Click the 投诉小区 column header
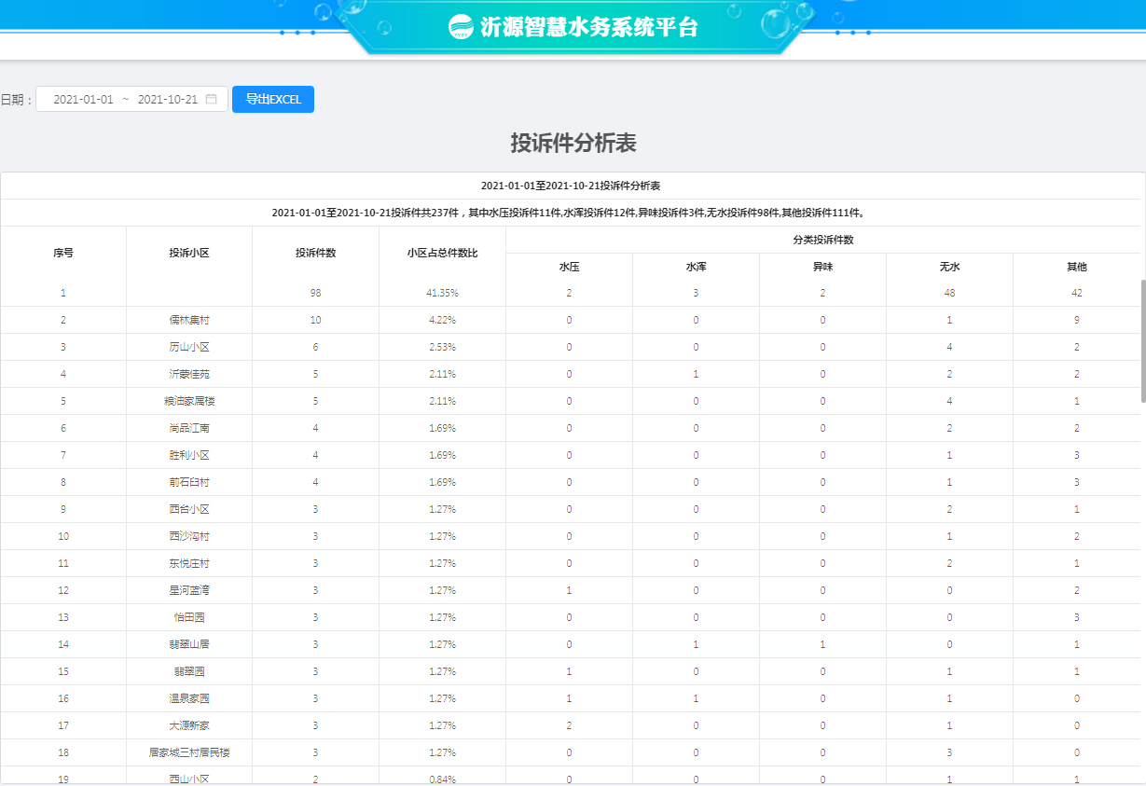Image resolution: width=1146 pixels, height=786 pixels. [189, 253]
